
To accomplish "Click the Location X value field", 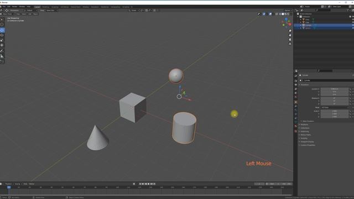I will tap(335, 89).
